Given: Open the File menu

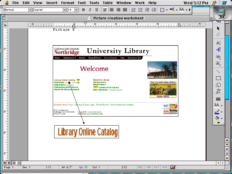Looking at the screenshot, I should click(15, 3).
